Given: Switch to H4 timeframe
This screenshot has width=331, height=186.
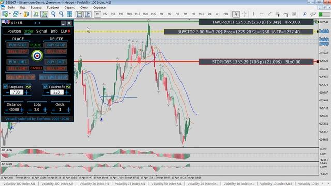Looking at the screenshot, I should click(x=185, y=14).
